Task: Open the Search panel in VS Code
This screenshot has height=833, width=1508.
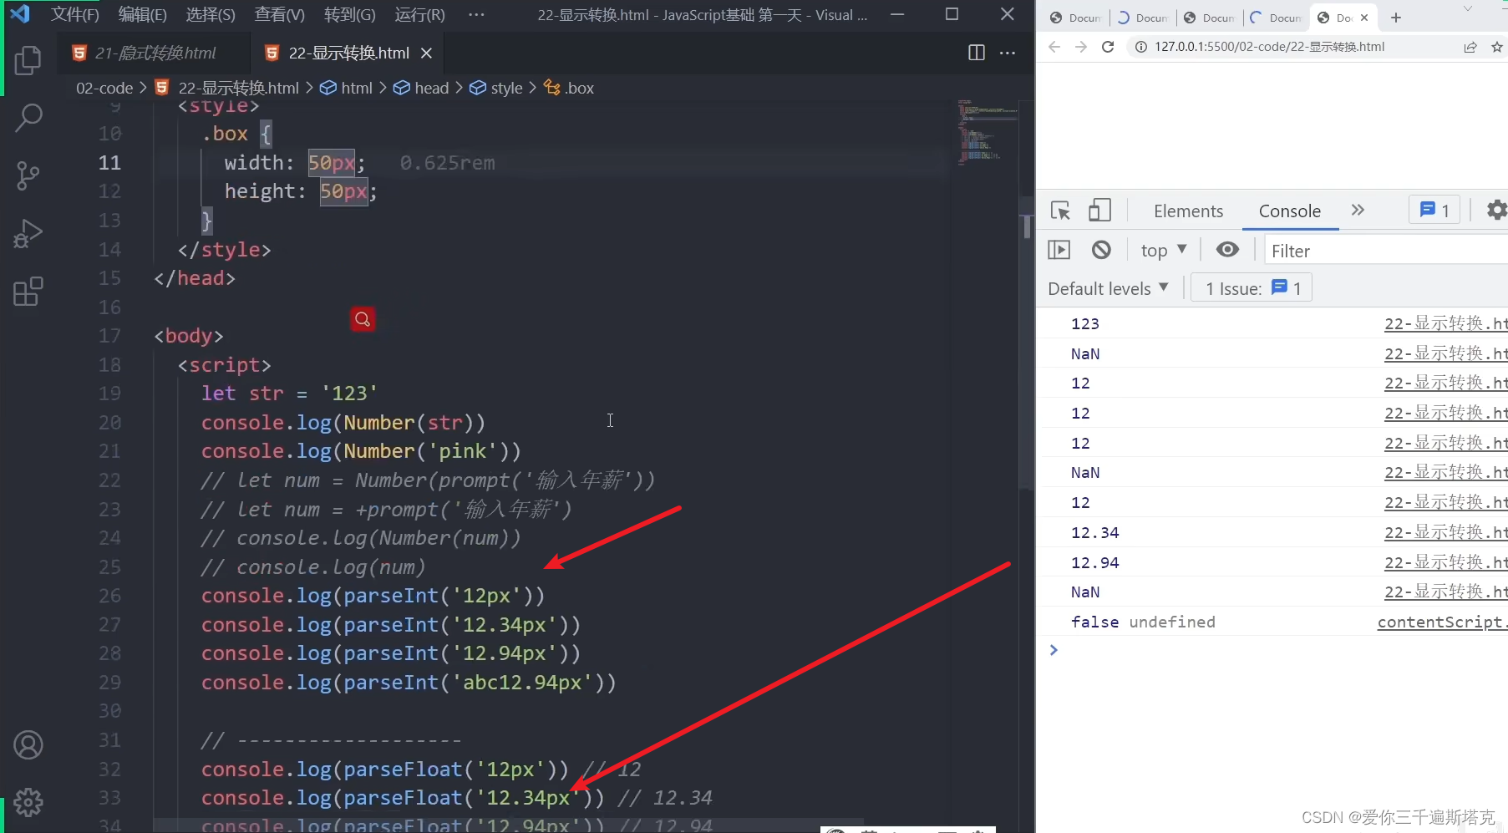Action: (x=28, y=118)
